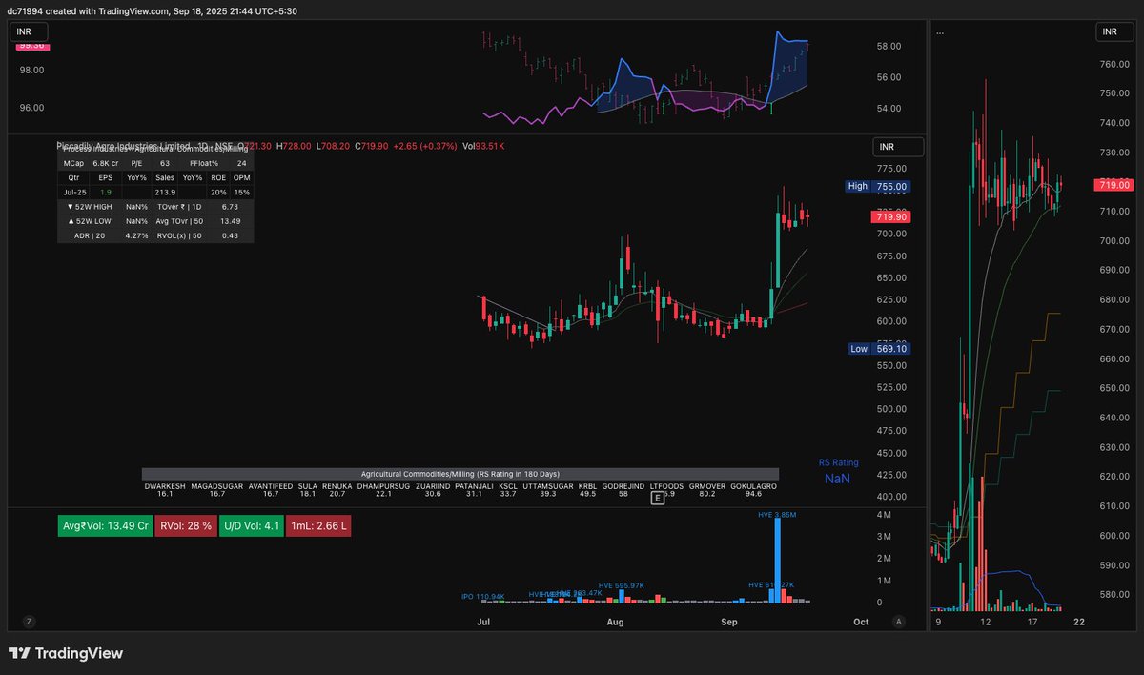Select the SULA ticker
Viewport: 1144px width, 675px height.
(307, 486)
